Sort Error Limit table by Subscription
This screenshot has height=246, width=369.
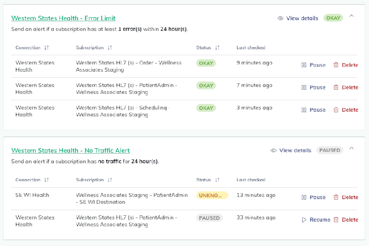pos(110,48)
